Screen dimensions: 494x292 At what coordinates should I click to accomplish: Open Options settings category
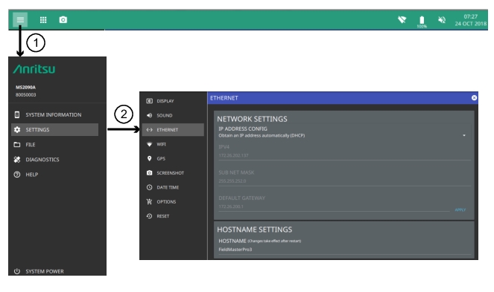(x=173, y=202)
